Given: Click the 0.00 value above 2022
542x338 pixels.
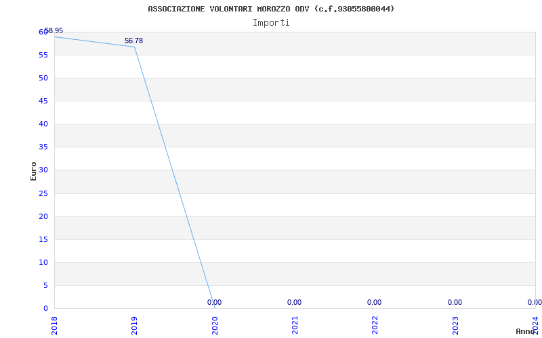Looking at the screenshot, I should click(375, 302).
